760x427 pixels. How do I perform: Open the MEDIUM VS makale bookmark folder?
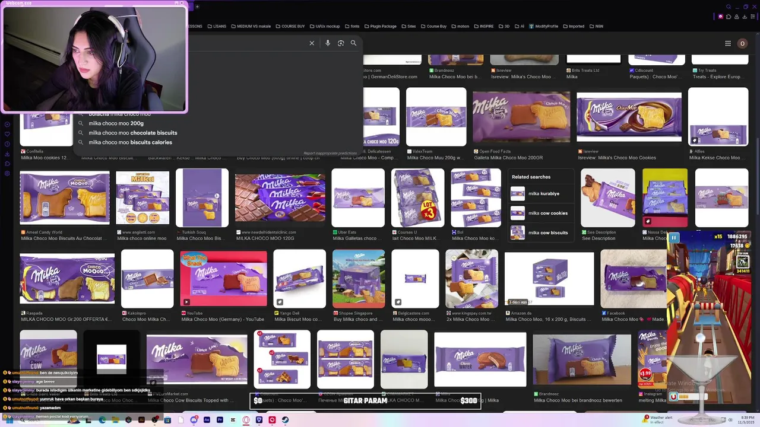click(251, 26)
